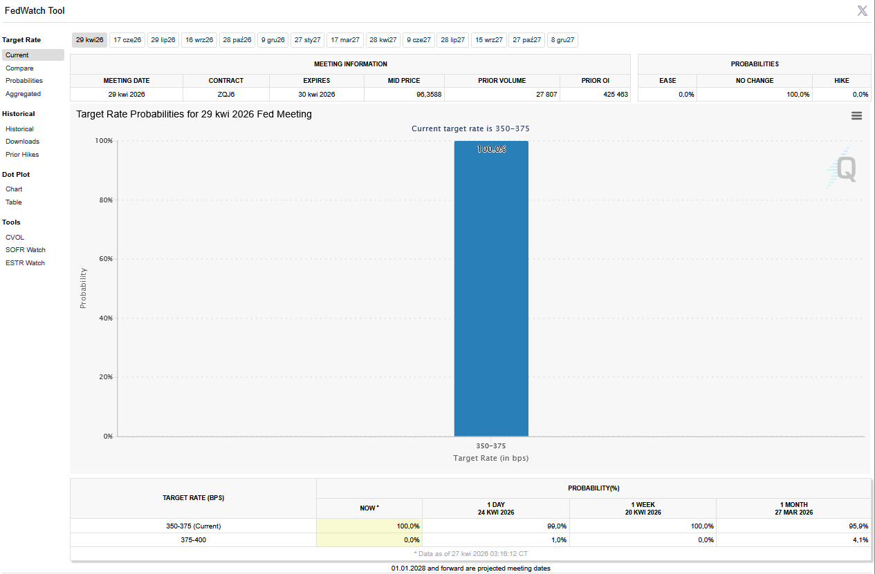Image resolution: width=875 pixels, height=574 pixels.
Task: Open Compare under Target Rate
Action: coord(19,68)
